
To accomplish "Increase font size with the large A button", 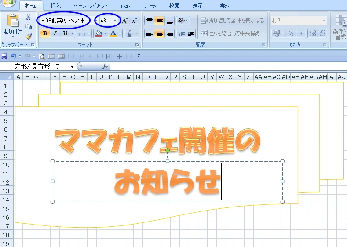I will [x=125, y=21].
